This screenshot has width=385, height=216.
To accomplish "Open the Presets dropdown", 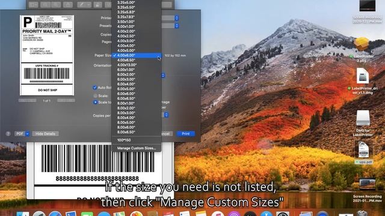I will (x=176, y=26).
